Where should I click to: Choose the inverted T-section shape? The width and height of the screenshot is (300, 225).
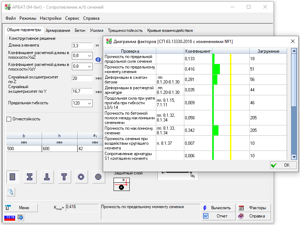tap(47, 177)
